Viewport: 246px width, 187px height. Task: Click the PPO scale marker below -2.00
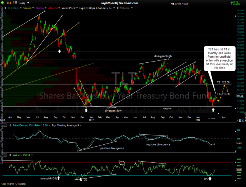pyautogui.click(x=235, y=151)
